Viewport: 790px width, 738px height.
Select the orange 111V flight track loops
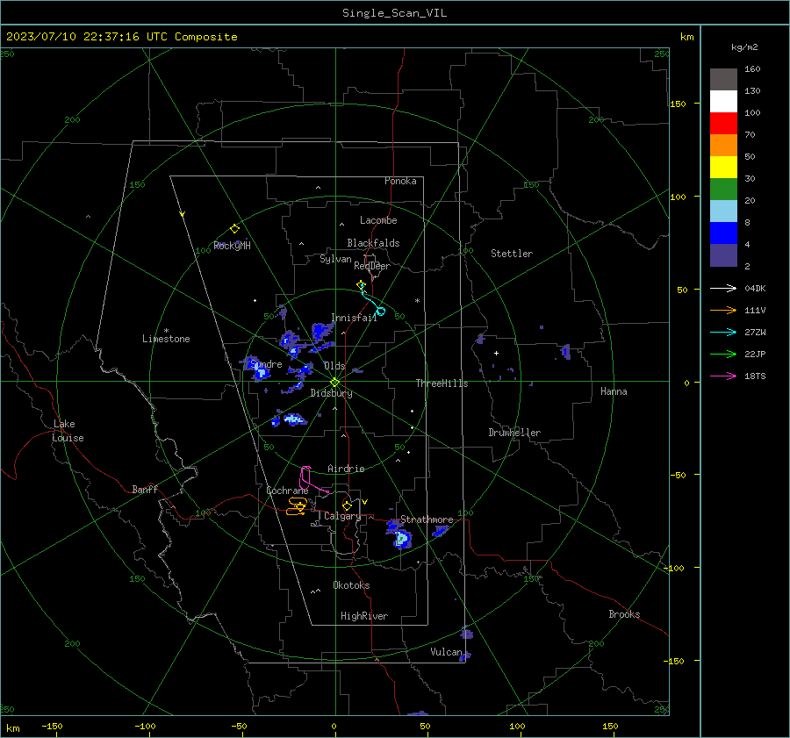pyautogui.click(x=297, y=506)
